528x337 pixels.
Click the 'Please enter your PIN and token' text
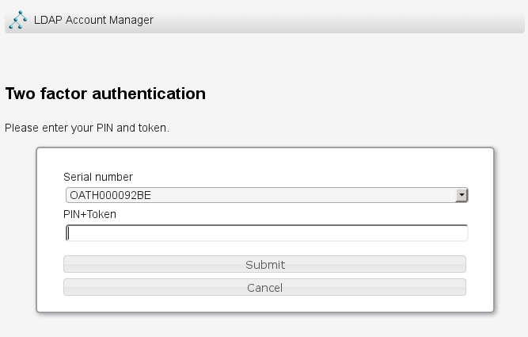point(87,127)
